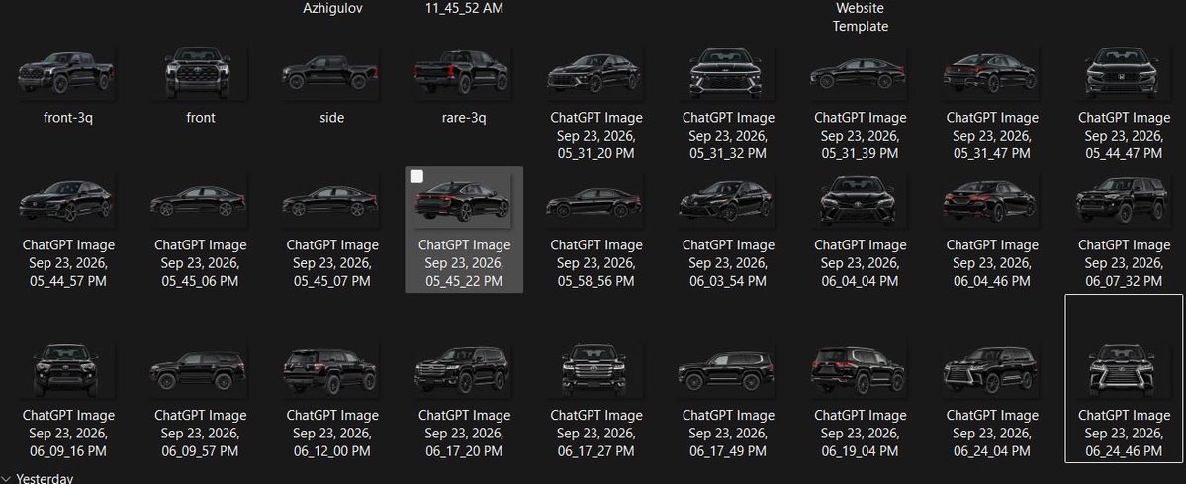Click file name ending 06_24_46 PM

(x=1124, y=434)
